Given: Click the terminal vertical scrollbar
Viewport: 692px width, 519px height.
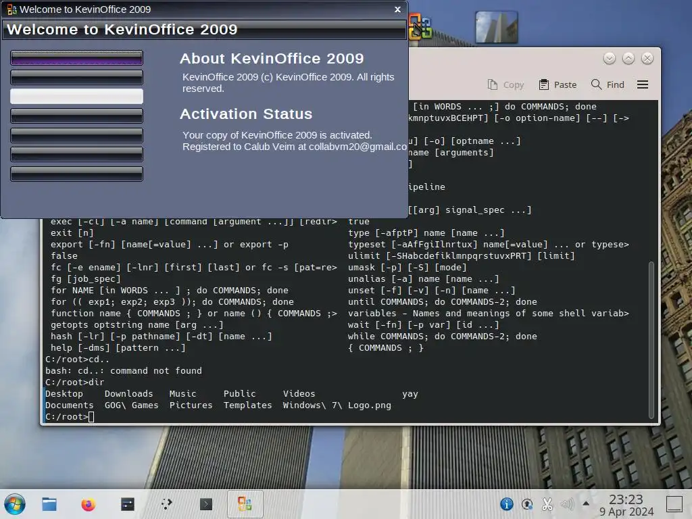Looking at the screenshot, I should 651,340.
